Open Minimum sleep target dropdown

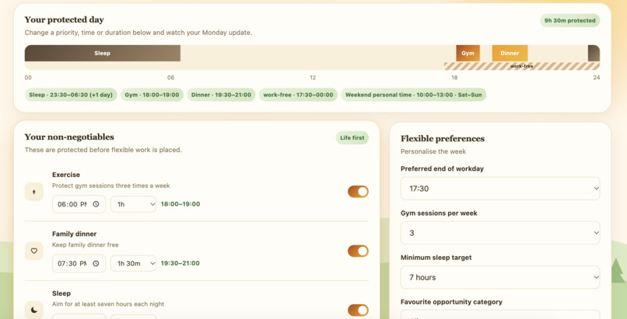[x=500, y=277]
